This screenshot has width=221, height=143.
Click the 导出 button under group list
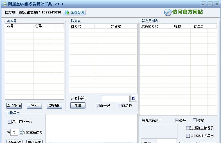click(x=78, y=105)
